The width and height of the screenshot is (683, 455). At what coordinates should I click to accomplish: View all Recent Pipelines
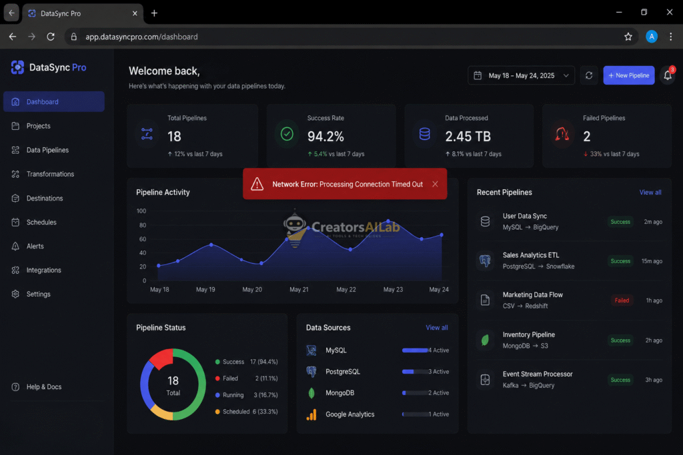pos(650,193)
